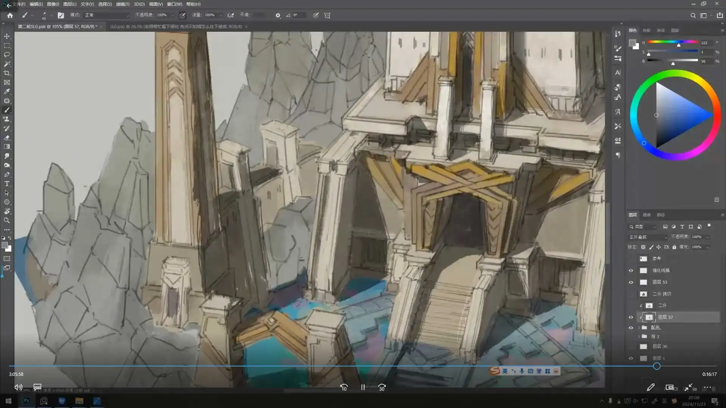The height and width of the screenshot is (408, 726).
Task: Click lock all layer padlock icon
Action: point(674,247)
